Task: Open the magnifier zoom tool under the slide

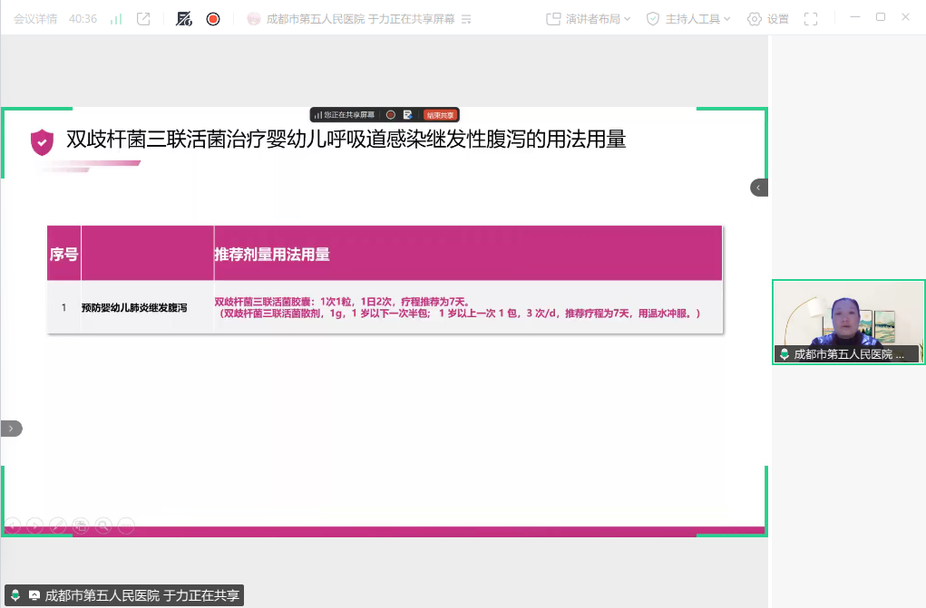Action: coord(102,525)
